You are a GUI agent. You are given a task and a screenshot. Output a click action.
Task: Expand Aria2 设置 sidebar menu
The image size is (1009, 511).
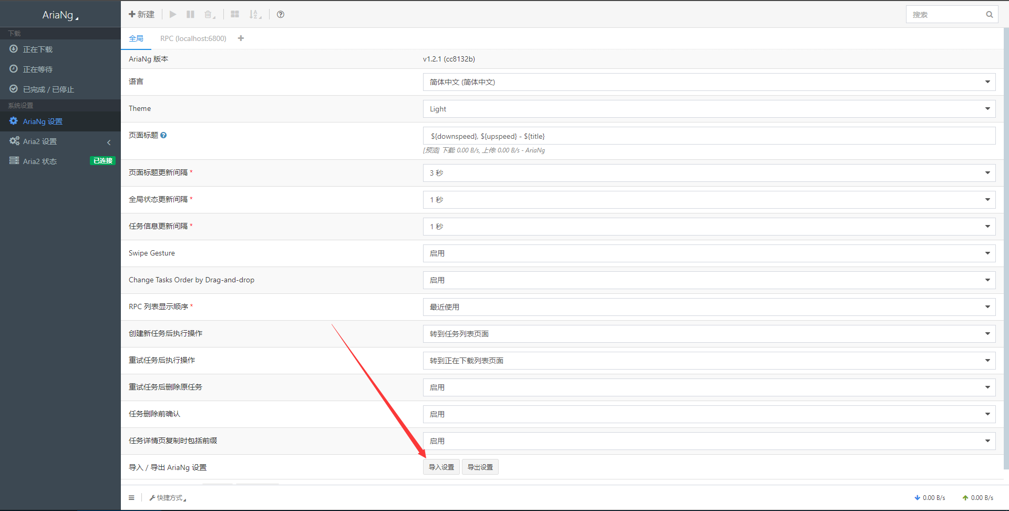pyautogui.click(x=60, y=141)
